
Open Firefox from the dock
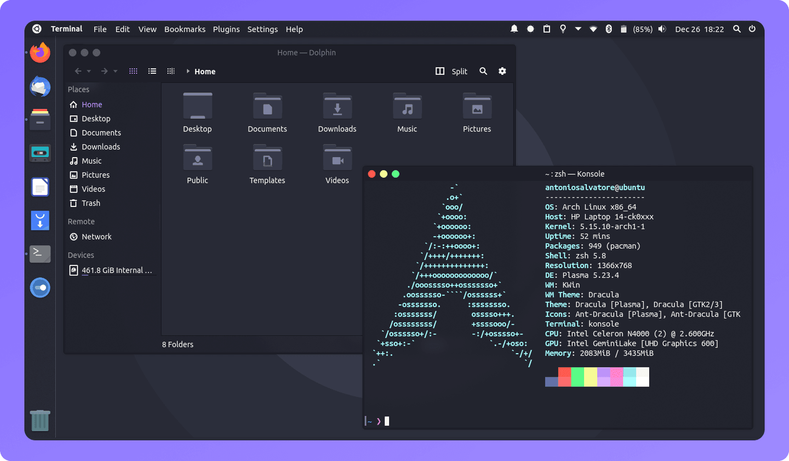pos(39,53)
